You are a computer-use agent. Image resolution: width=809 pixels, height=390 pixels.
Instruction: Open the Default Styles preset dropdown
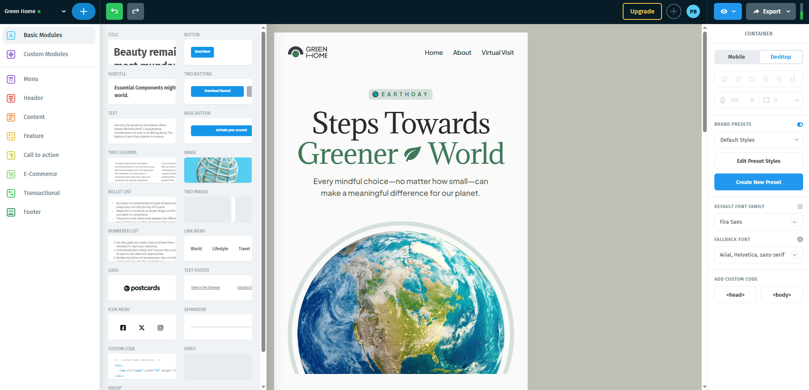coord(758,140)
